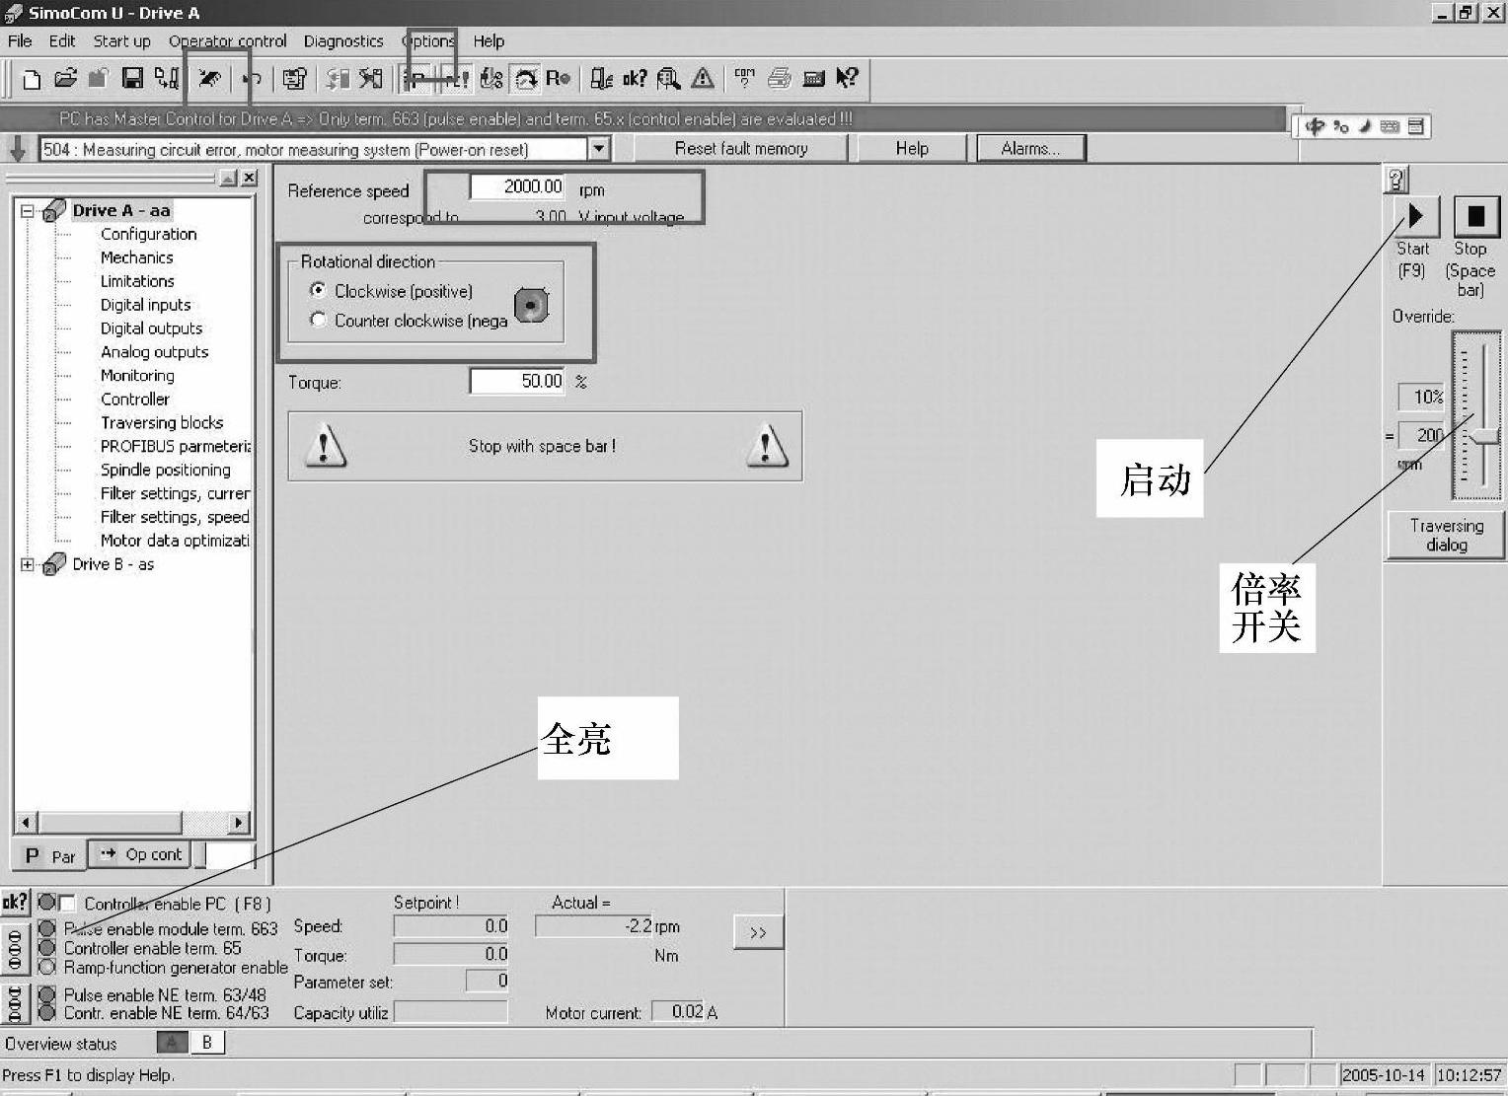Select Mechanics in the drive tree
This screenshot has width=1508, height=1096.
click(136, 257)
